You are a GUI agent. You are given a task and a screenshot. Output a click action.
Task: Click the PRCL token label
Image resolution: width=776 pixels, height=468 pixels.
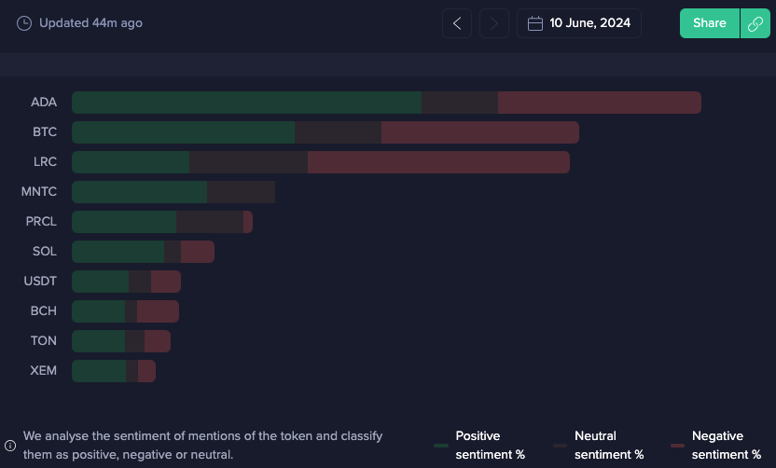click(41, 221)
